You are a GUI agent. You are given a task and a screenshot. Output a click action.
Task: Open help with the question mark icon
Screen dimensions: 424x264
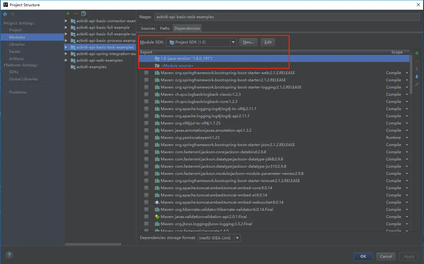pyautogui.click(x=9, y=255)
